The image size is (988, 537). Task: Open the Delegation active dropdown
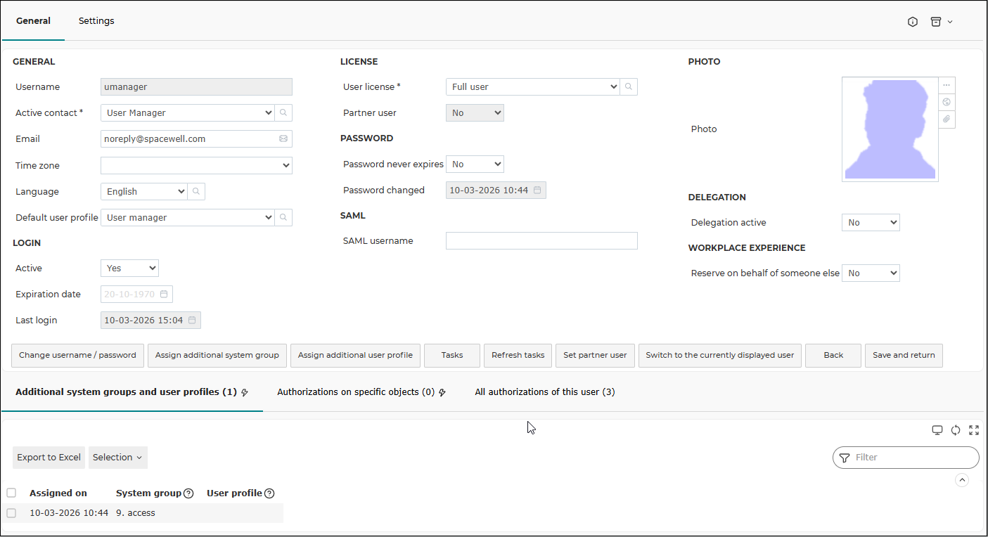871,222
